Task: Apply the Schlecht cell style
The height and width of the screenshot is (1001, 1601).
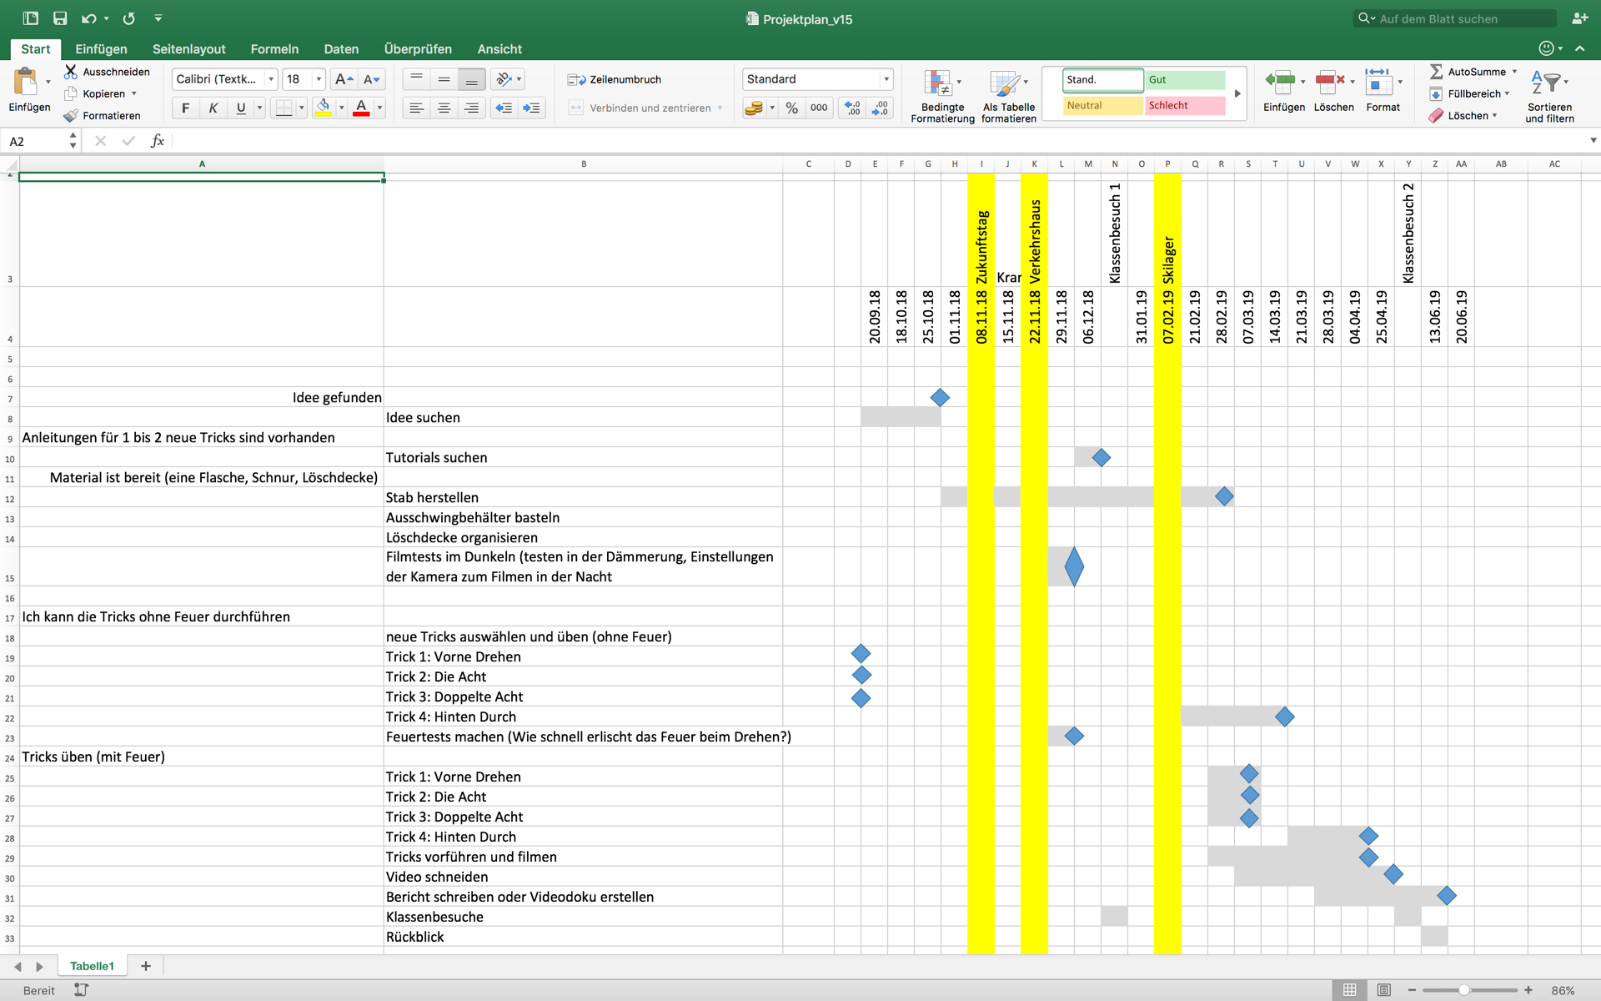Action: [1185, 105]
